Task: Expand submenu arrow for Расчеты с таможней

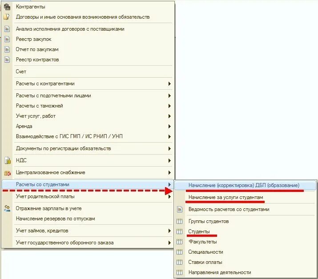Action: [169, 106]
